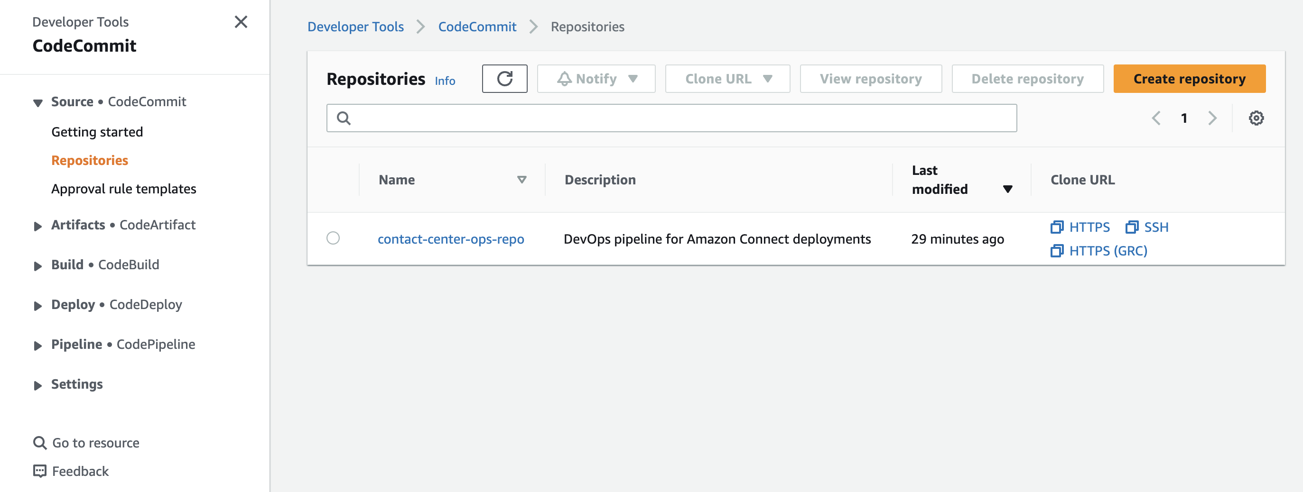Viewport: 1303px width, 492px height.
Task: Go to CodeCommit breadcrumb link
Action: pos(477,27)
